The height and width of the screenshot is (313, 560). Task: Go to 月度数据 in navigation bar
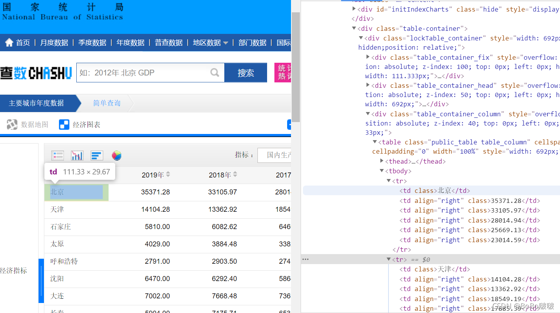click(54, 43)
